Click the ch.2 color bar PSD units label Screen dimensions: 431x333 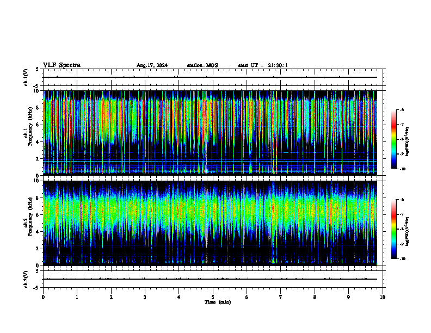pyautogui.click(x=407, y=231)
